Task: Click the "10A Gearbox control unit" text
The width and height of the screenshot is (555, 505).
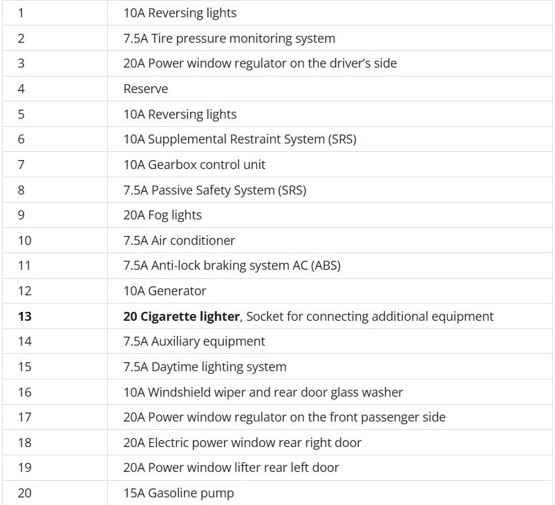Action: click(x=194, y=165)
